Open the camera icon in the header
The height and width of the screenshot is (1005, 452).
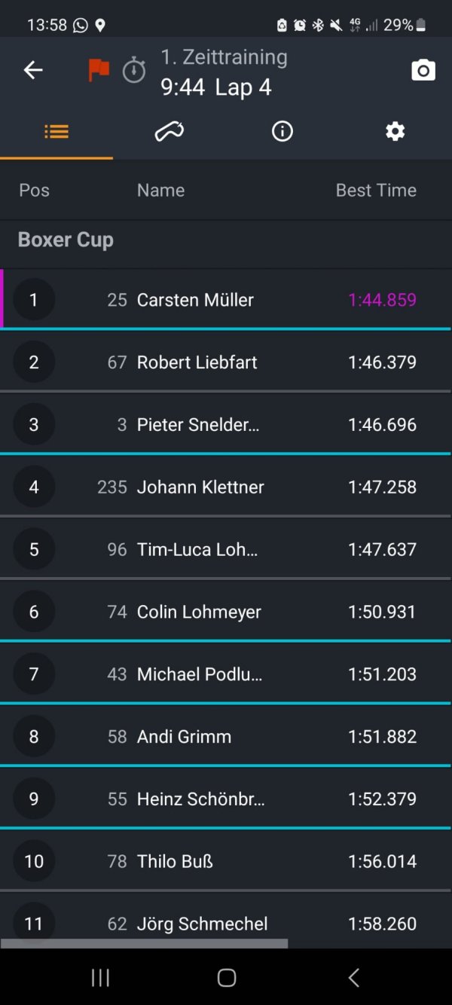pyautogui.click(x=423, y=70)
